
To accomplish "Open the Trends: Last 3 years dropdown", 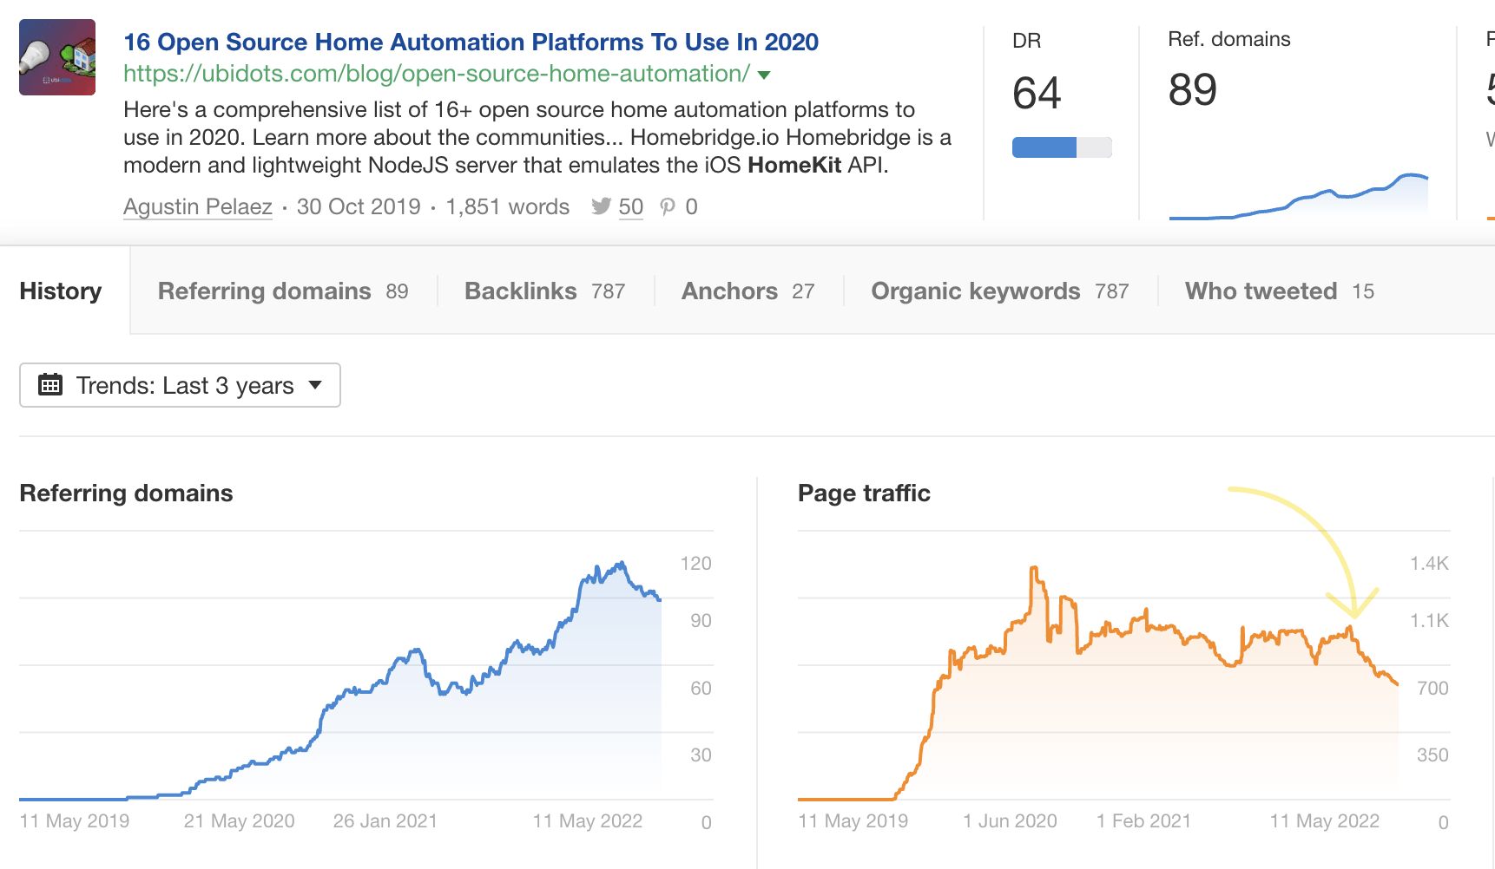I will pos(180,384).
